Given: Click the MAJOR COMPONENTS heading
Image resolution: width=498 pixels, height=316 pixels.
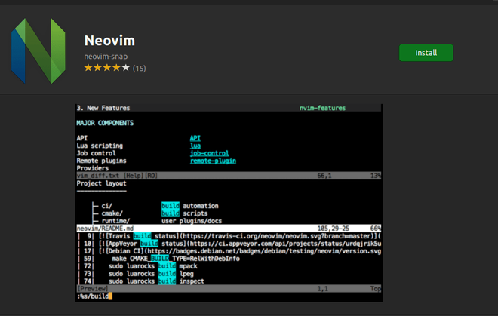Looking at the screenshot, I should (x=105, y=123).
